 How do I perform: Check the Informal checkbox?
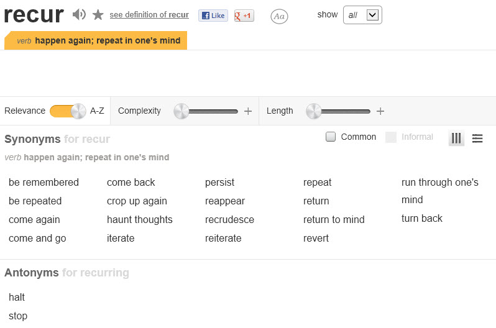pyautogui.click(x=391, y=137)
